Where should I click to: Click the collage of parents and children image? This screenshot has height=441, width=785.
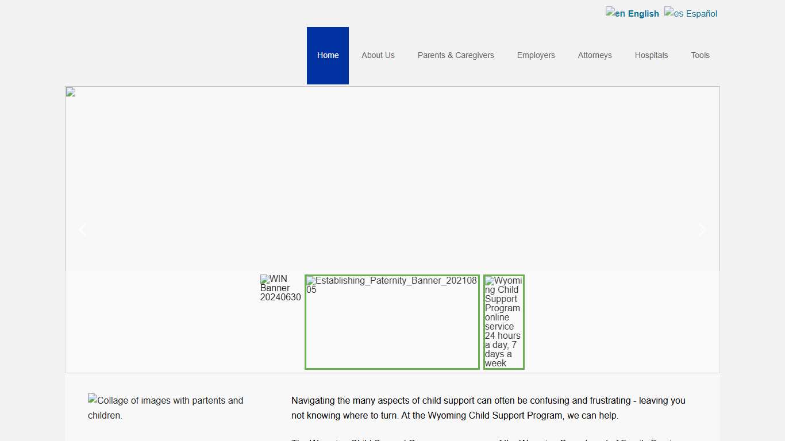pos(166,408)
